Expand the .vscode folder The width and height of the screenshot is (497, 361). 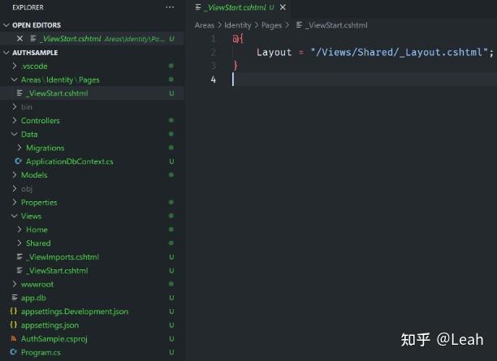[x=15, y=66]
